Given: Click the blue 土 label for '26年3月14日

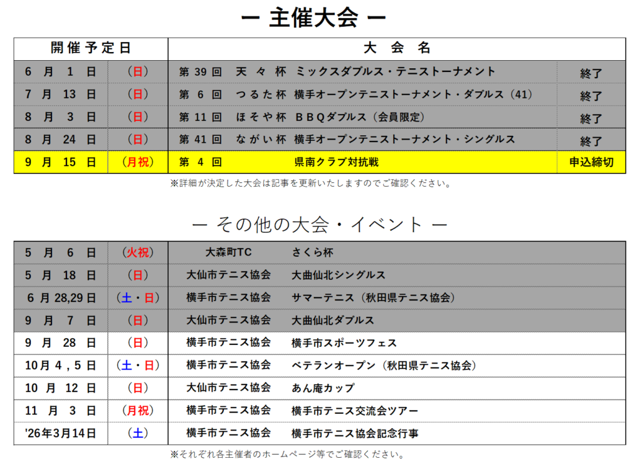Looking at the screenshot, I should tap(138, 433).
